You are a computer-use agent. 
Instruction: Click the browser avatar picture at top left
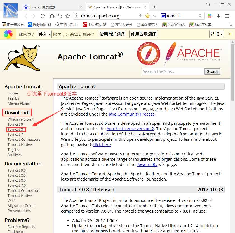11,11
